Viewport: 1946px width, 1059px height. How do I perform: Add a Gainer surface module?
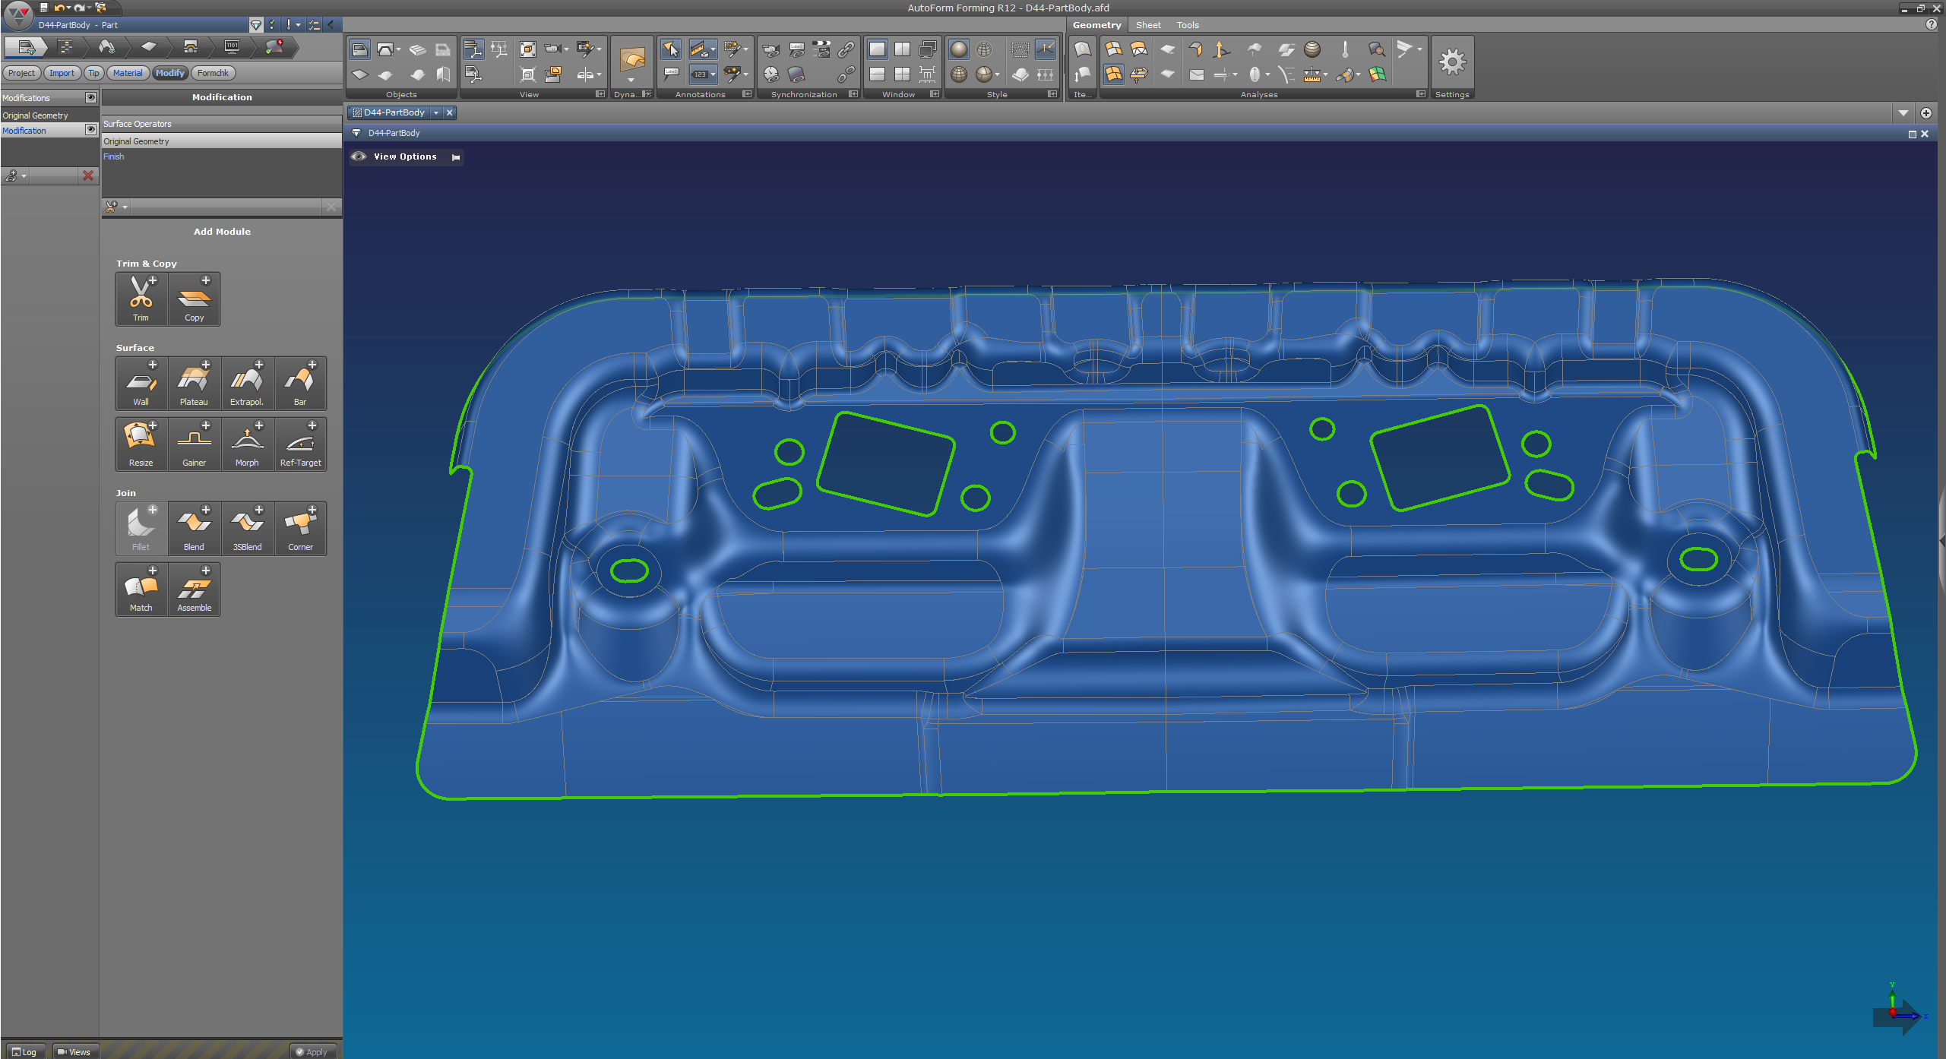click(x=194, y=444)
